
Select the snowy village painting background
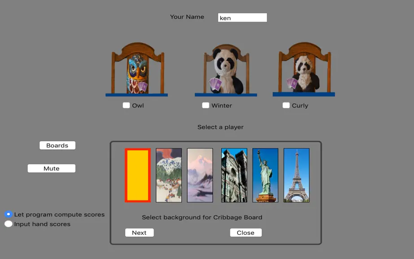click(x=169, y=175)
